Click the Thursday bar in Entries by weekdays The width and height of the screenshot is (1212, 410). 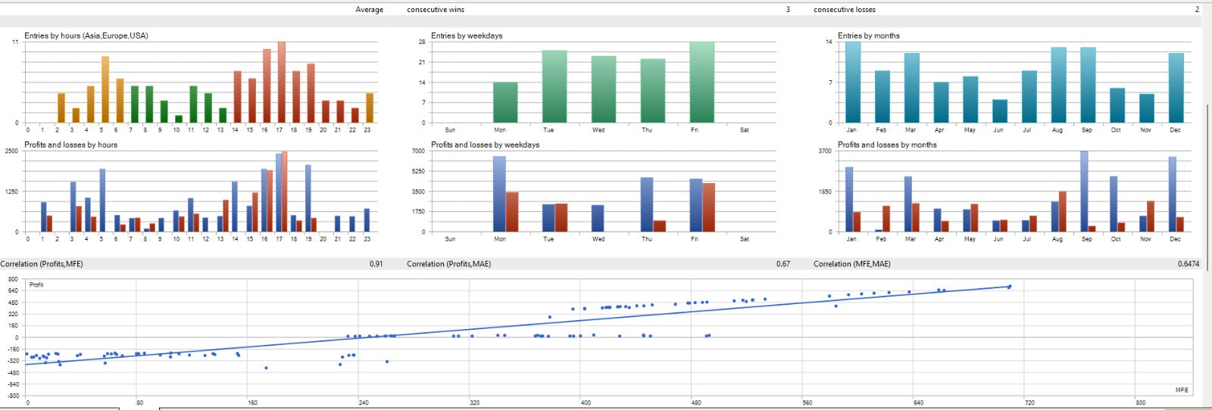coord(653,91)
